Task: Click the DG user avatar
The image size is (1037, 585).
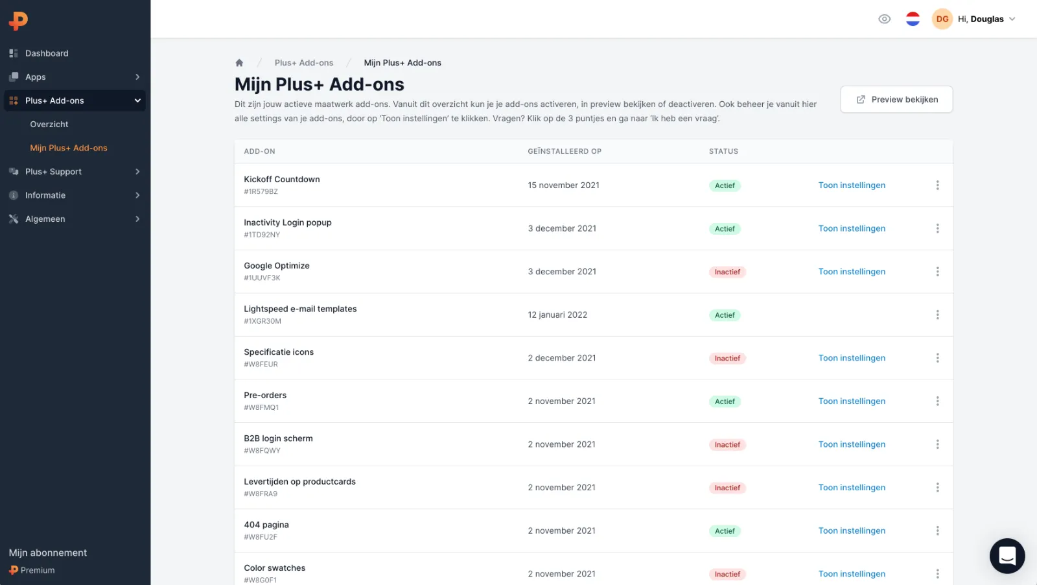Action: 942,19
